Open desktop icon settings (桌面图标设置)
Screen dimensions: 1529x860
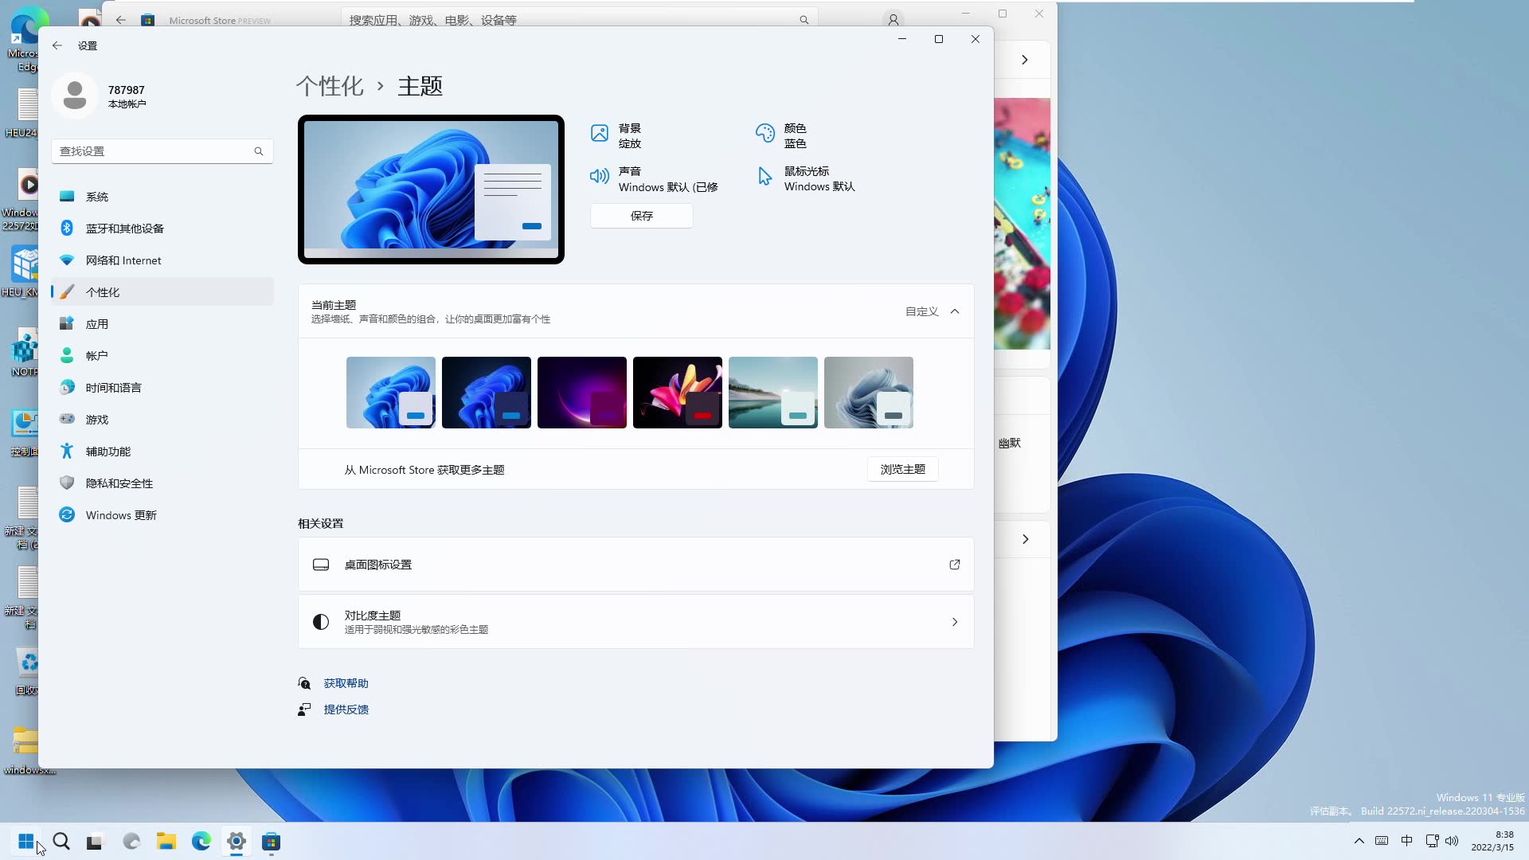coord(635,565)
